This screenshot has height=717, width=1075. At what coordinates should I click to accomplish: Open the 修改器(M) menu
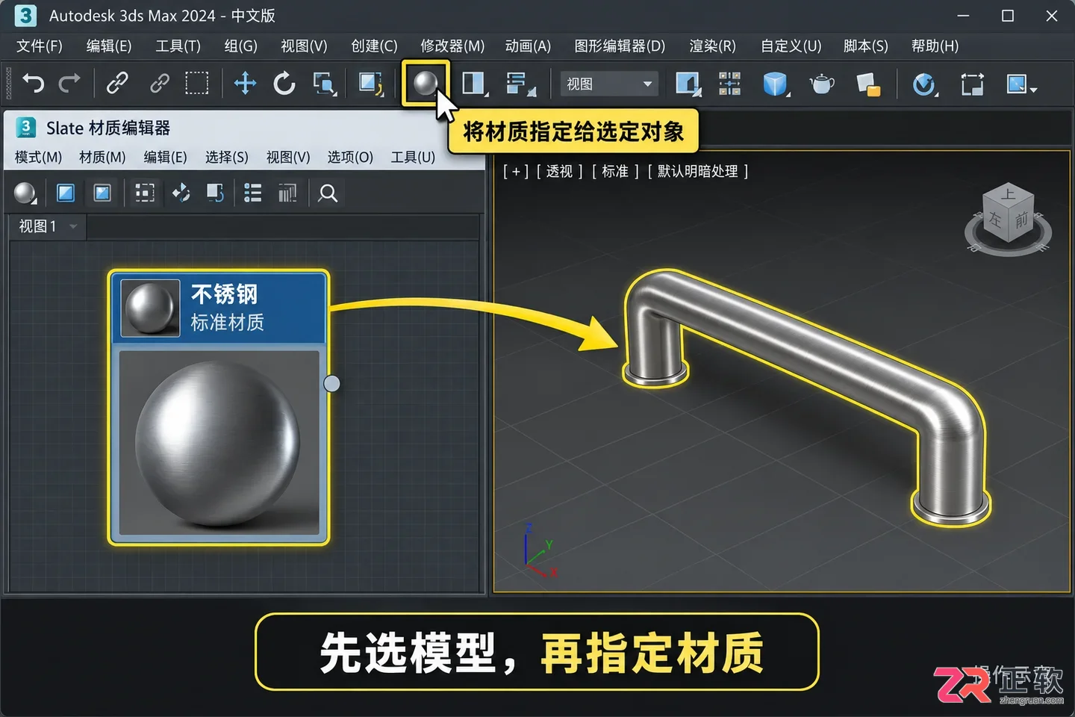tap(452, 46)
